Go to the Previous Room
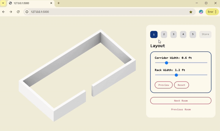220x131 pixels. coord(181,109)
